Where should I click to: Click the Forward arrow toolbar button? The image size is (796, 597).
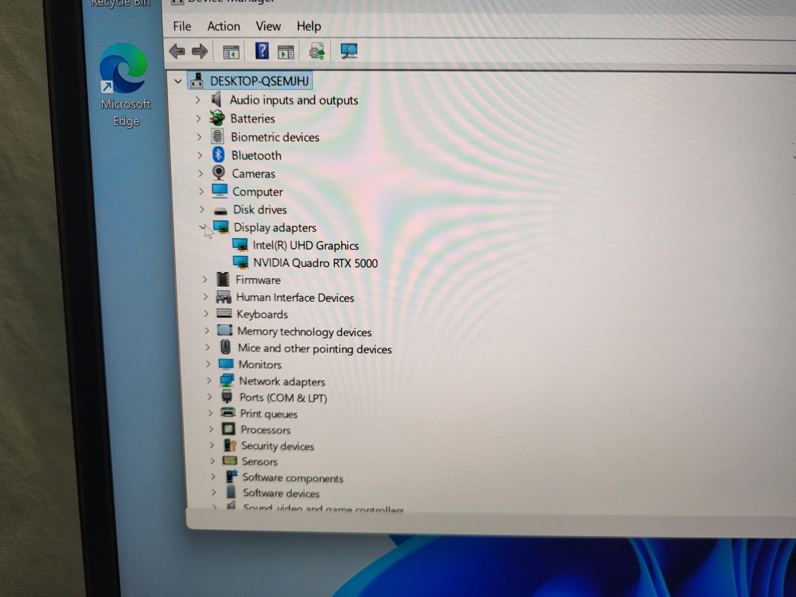coord(200,51)
